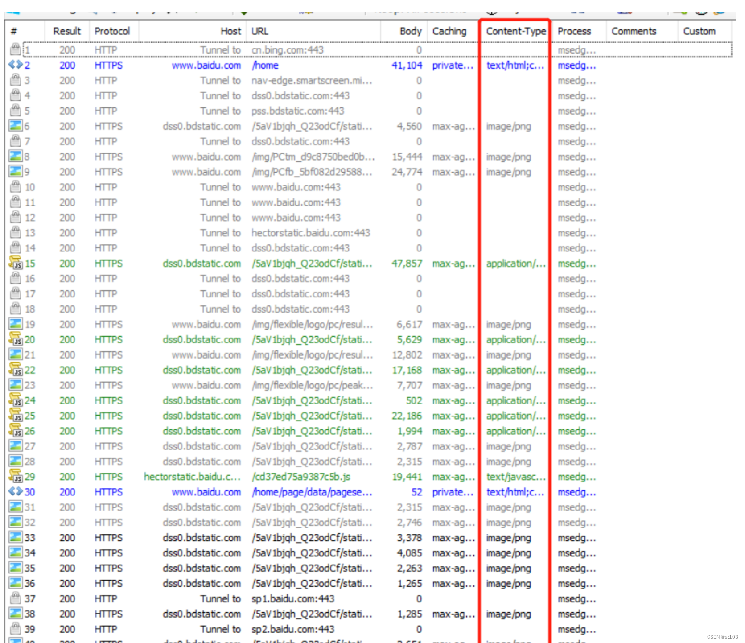
Task: Click the JS script icon of session 29
Action: (16, 476)
